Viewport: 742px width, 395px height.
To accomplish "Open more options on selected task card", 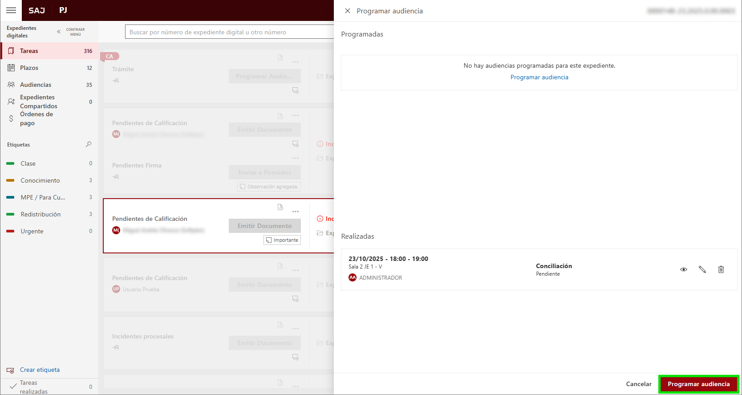I will 296,212.
